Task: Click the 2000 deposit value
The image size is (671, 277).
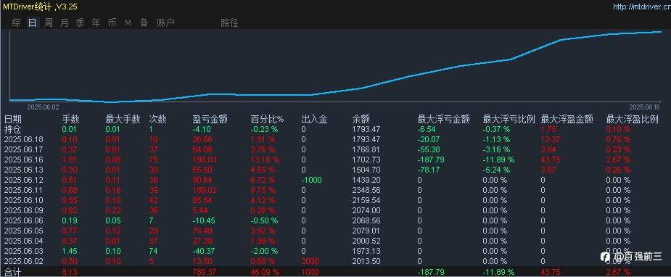Action: [310, 261]
